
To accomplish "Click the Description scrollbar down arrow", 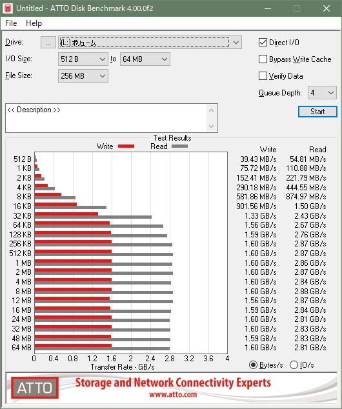I will [212, 126].
